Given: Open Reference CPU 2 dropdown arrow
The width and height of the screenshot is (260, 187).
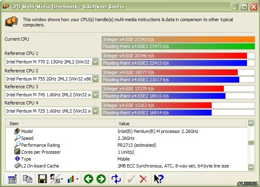Looking at the screenshot, I should coord(95,78).
